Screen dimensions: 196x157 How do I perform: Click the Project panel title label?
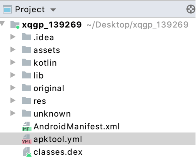(x=30, y=10)
